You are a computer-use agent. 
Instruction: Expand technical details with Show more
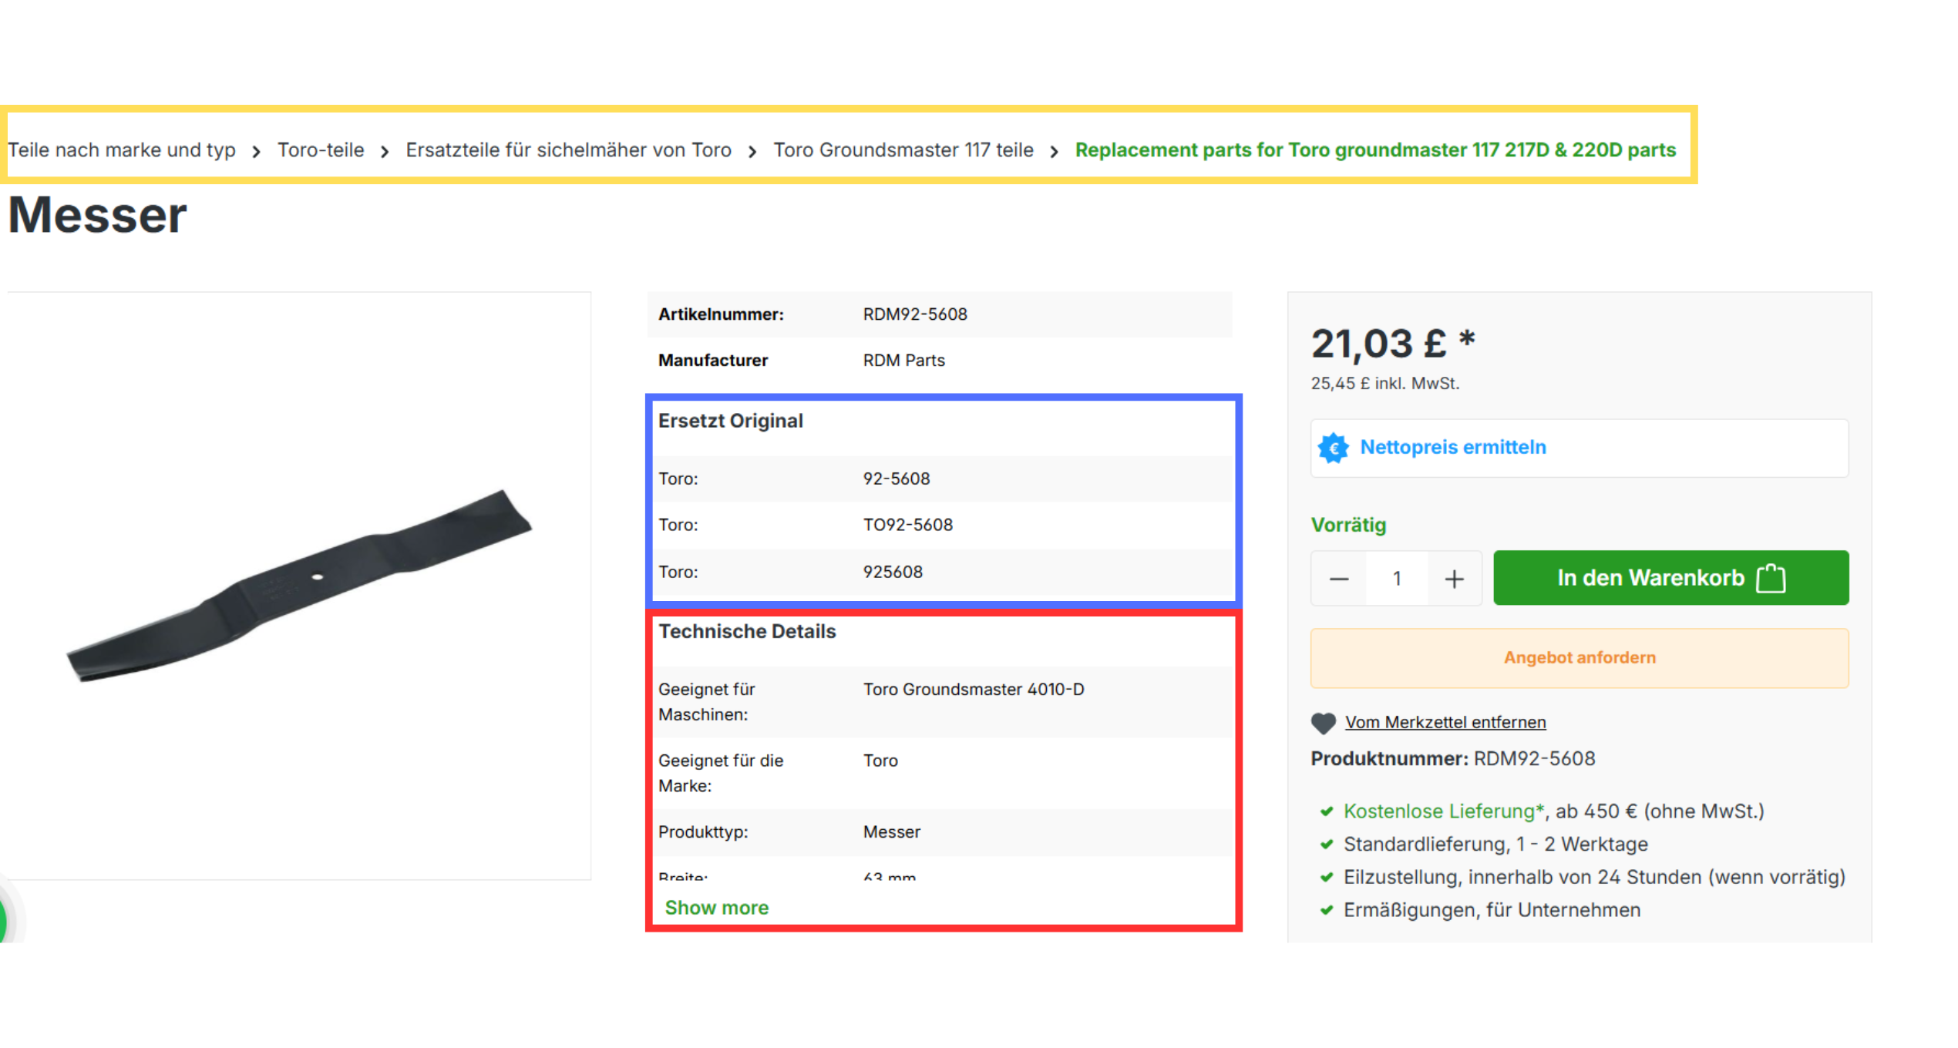pos(717,907)
